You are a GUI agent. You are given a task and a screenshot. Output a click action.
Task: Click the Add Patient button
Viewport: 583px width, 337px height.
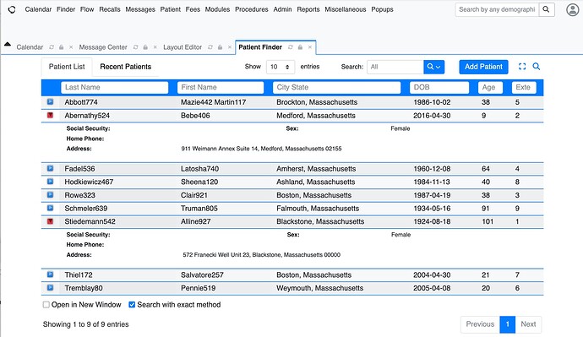(483, 67)
